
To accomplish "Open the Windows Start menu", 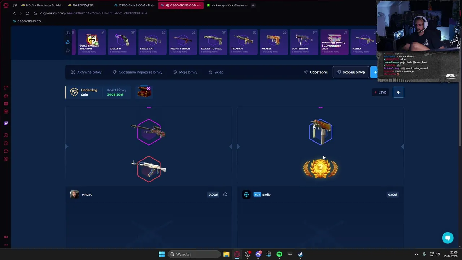I will pyautogui.click(x=162, y=254).
